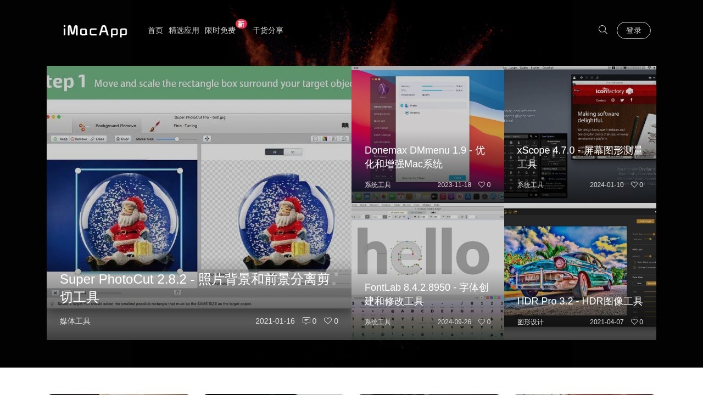Click the iMacApp logo
Viewport: 703px width, 395px height.
coord(95,31)
